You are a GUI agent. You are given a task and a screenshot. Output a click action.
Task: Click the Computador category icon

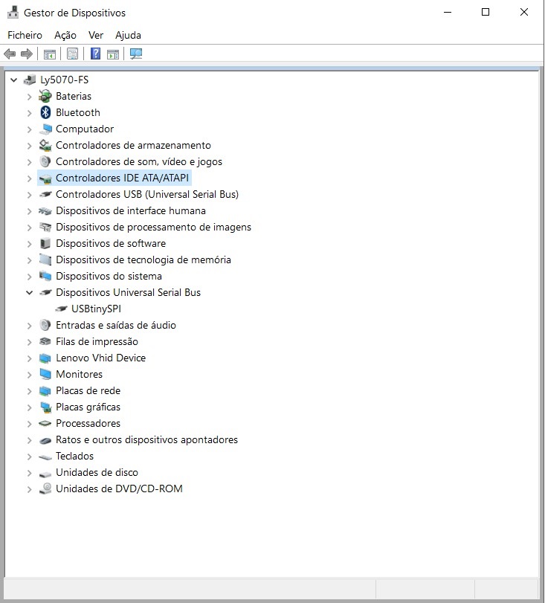pyautogui.click(x=45, y=129)
